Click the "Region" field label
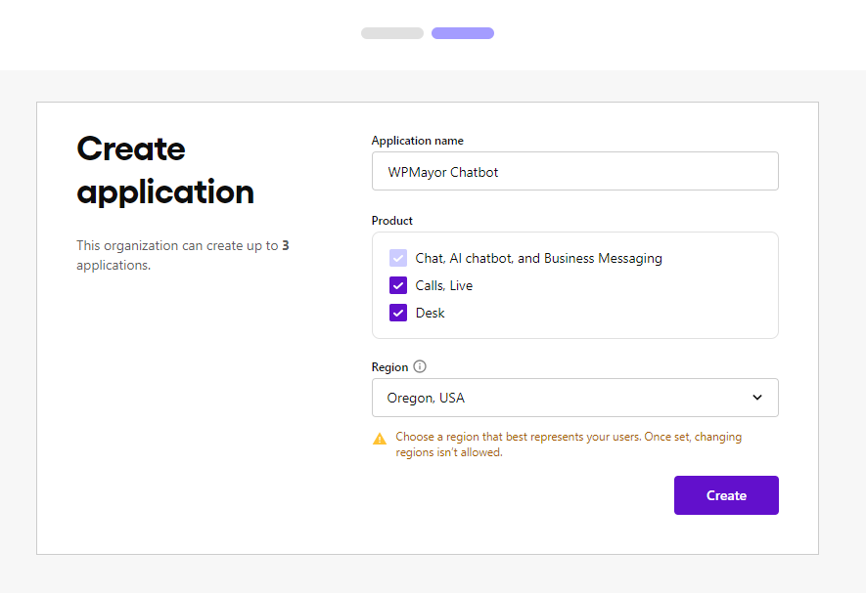This screenshot has width=866, height=593. 389,367
